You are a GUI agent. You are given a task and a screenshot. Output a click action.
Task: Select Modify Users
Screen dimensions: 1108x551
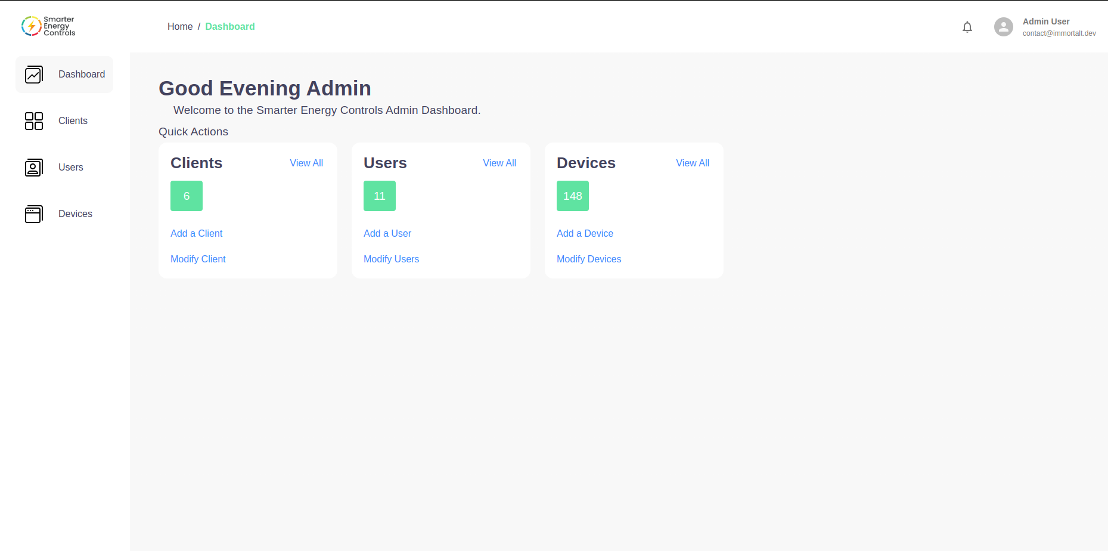click(391, 259)
